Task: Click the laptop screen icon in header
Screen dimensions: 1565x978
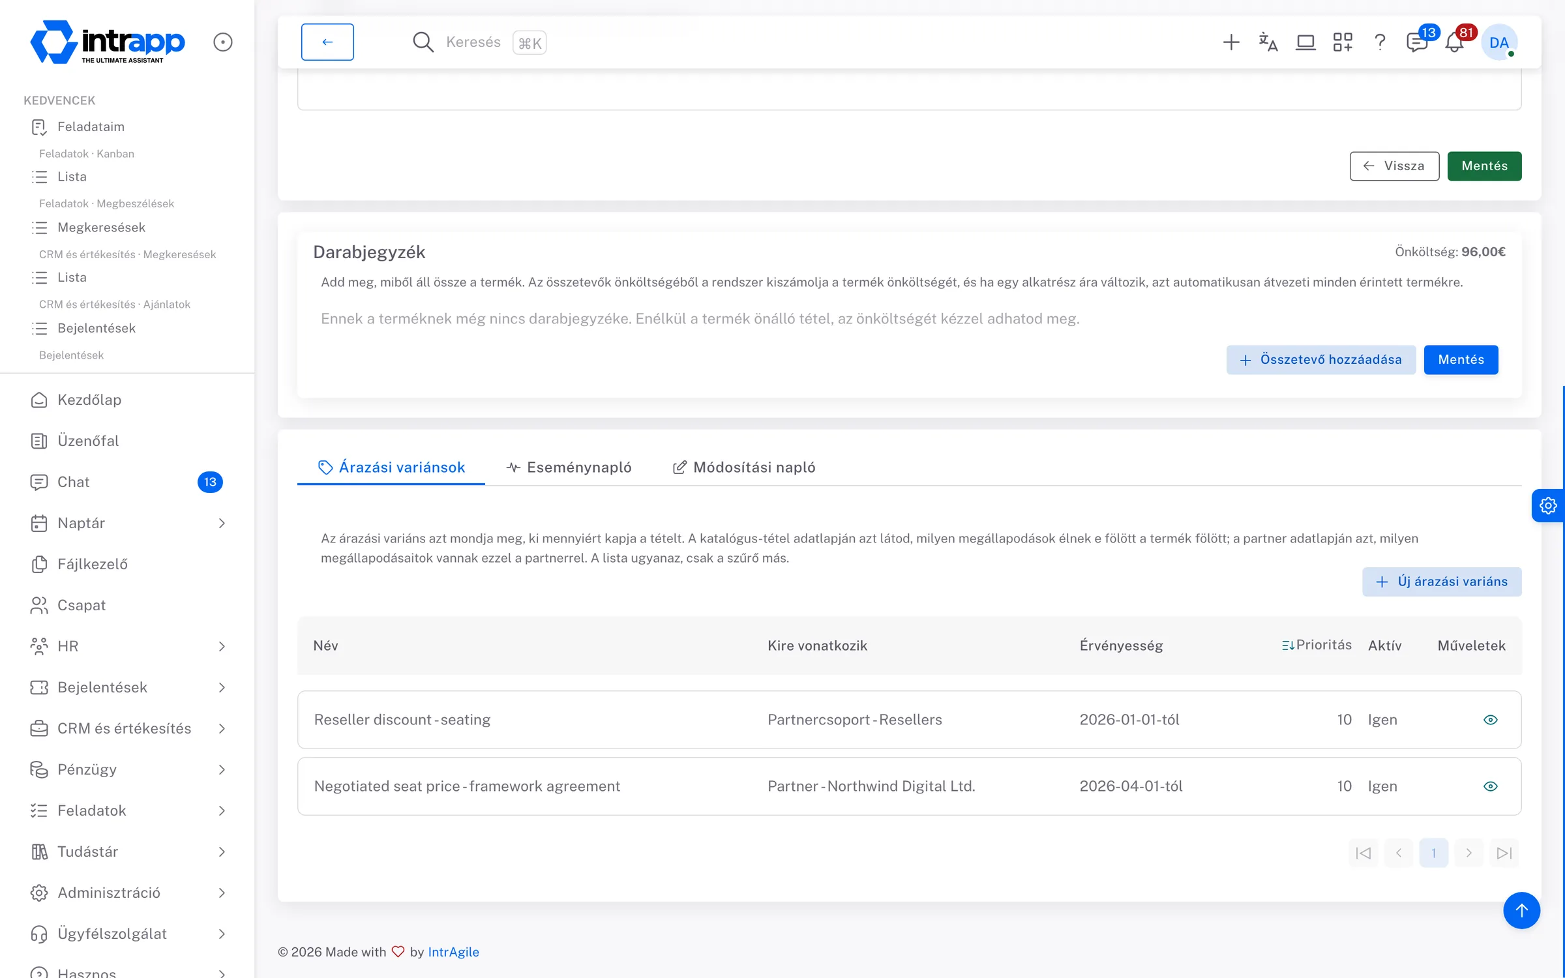Action: point(1305,42)
